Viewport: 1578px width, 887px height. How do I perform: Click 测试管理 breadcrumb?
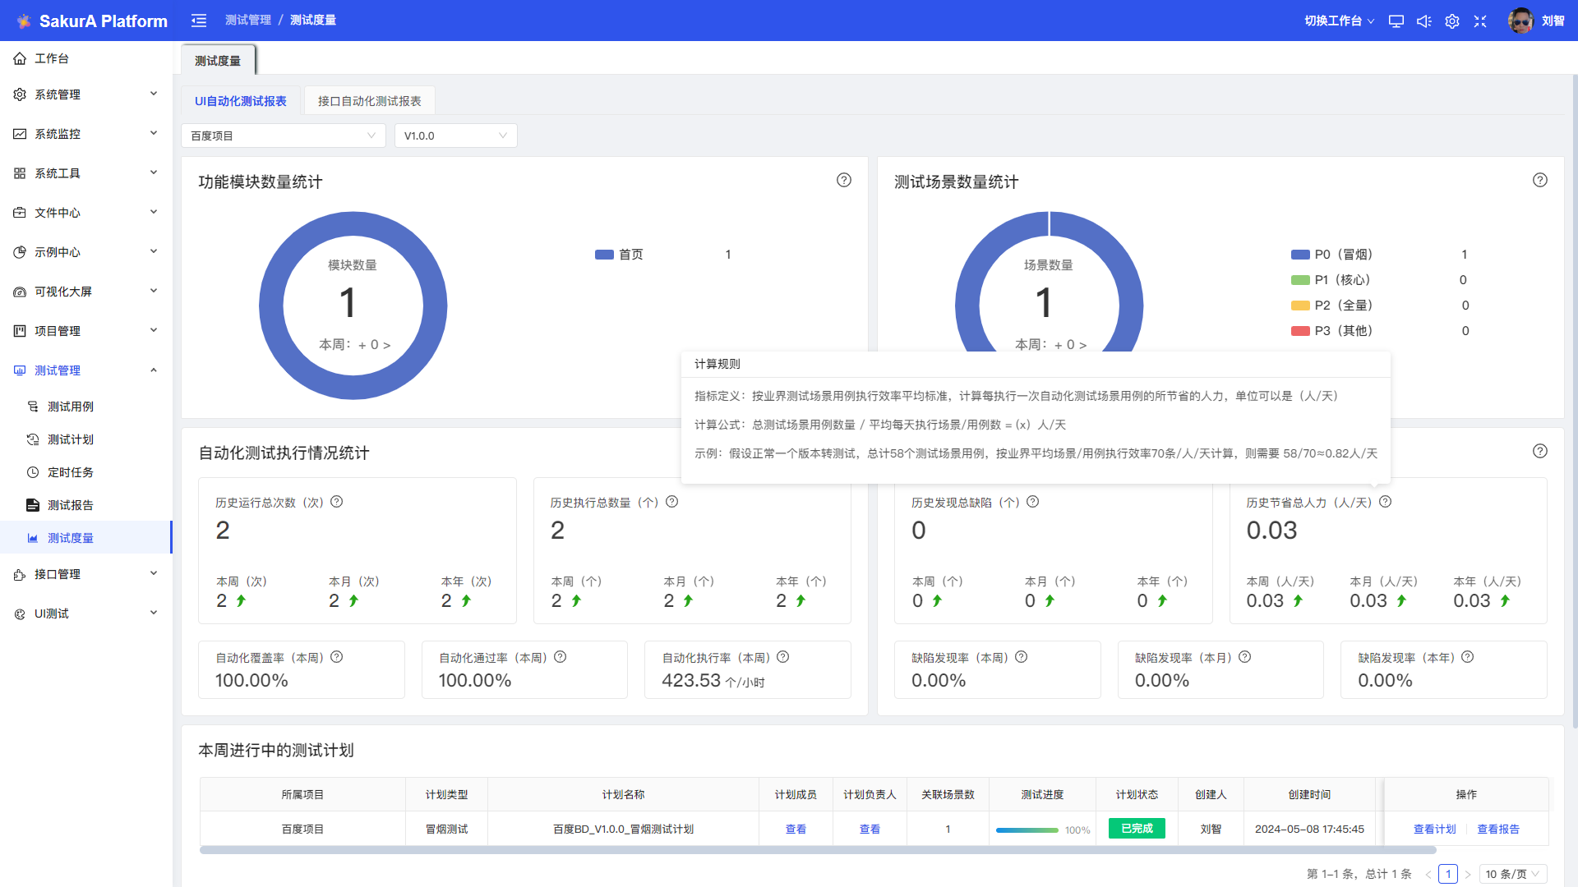point(248,21)
